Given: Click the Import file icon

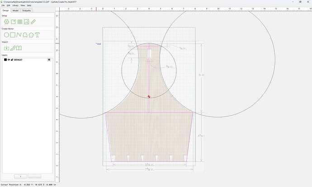Looking at the screenshot, I should 6,48.
